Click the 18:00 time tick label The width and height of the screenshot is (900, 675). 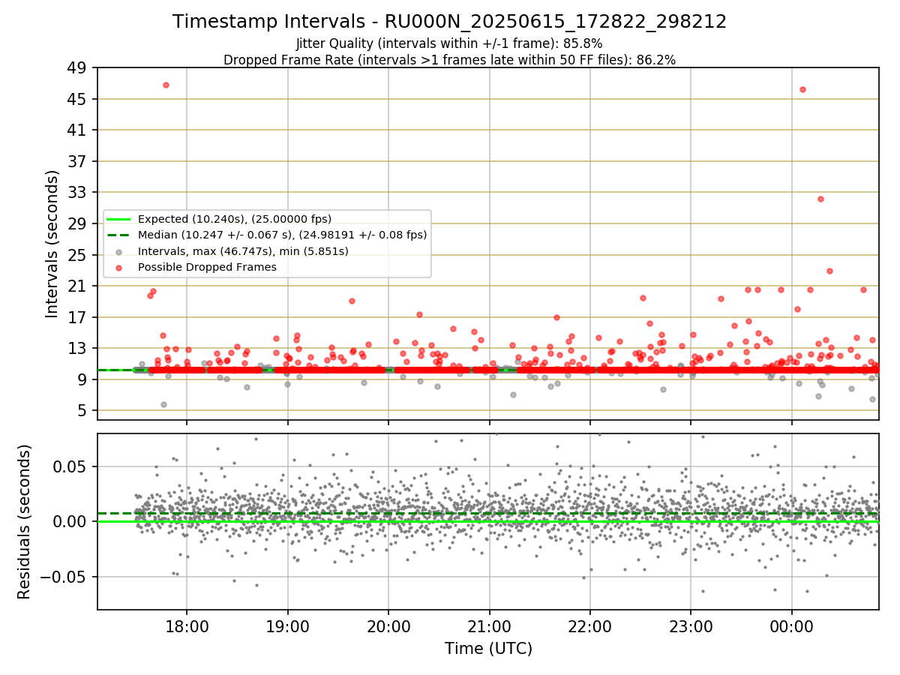tap(187, 627)
